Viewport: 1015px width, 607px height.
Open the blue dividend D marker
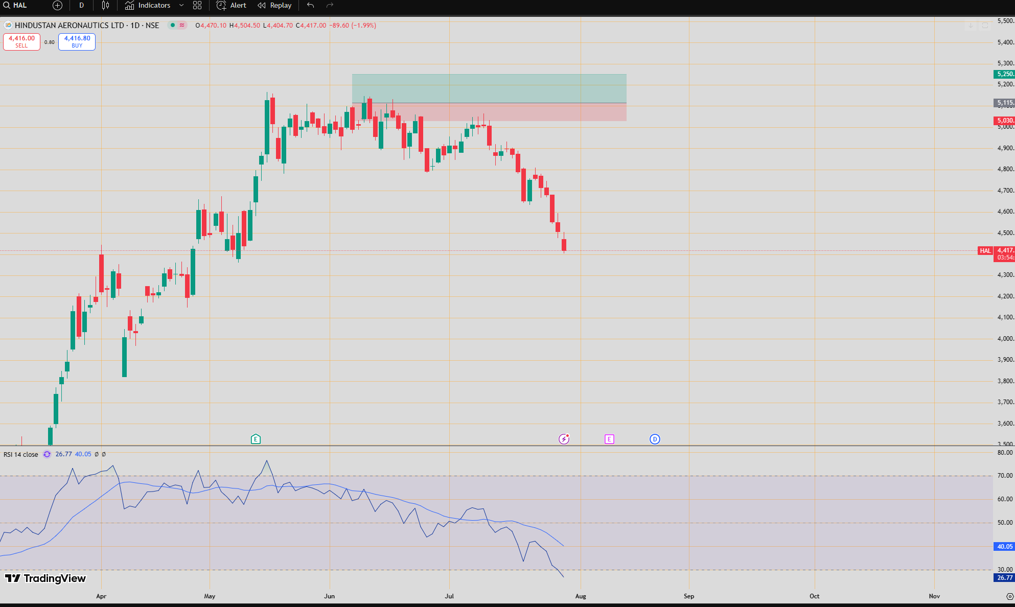[x=655, y=439]
